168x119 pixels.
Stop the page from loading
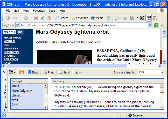(36, 18)
